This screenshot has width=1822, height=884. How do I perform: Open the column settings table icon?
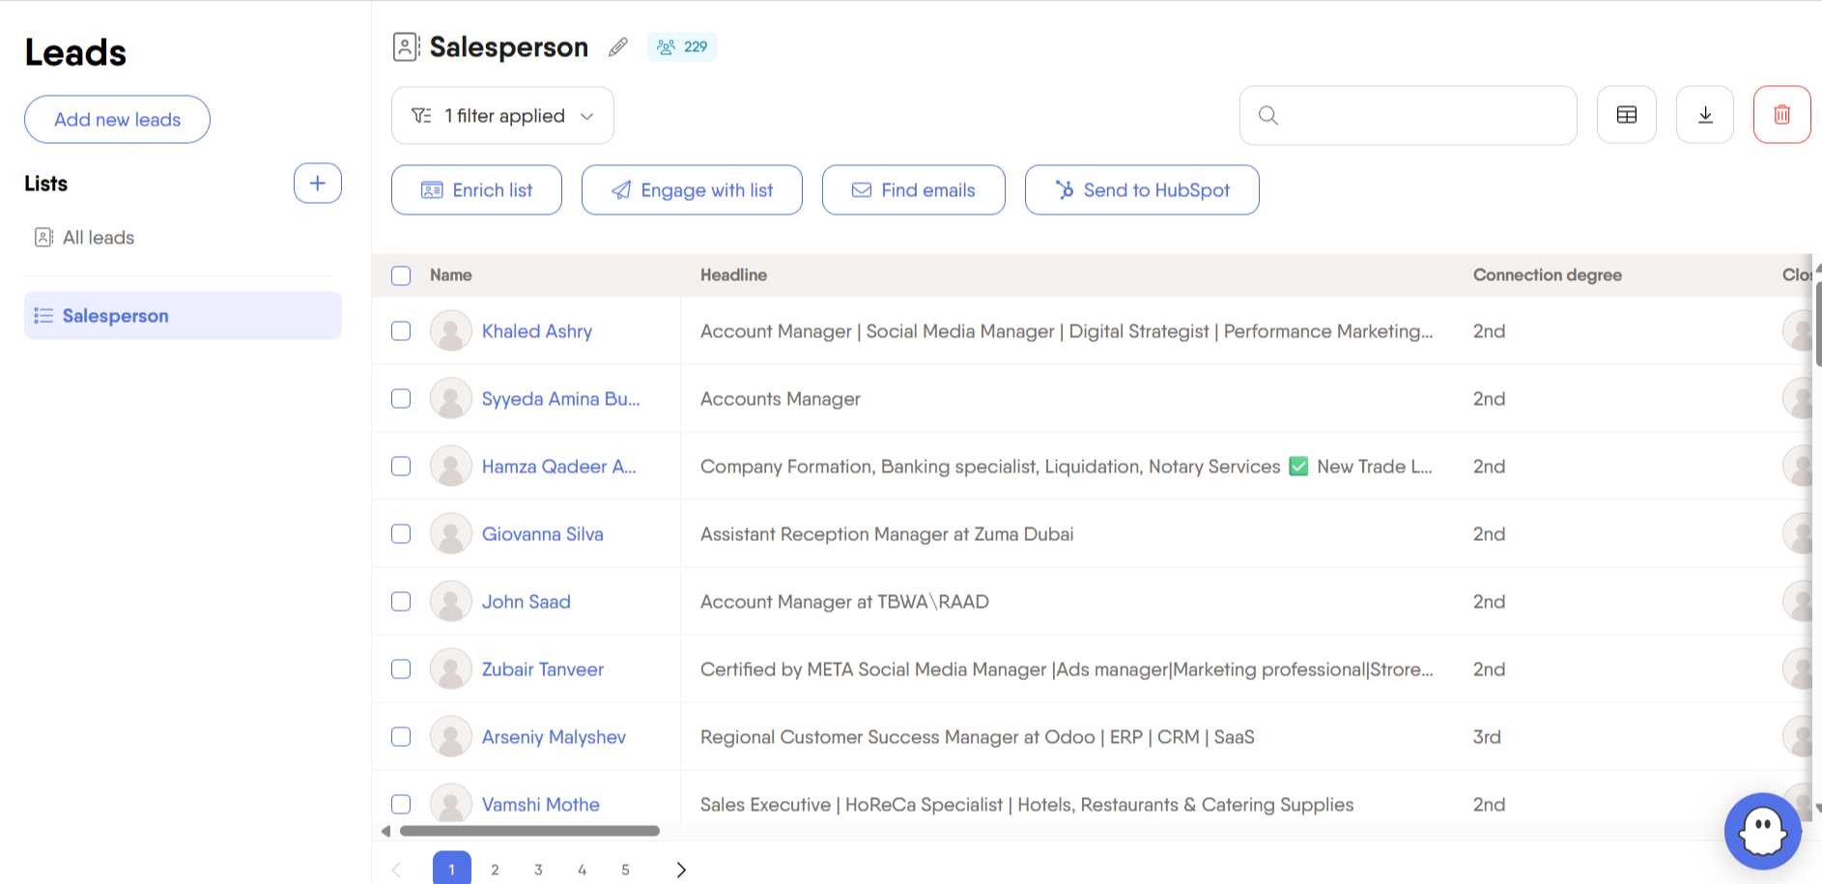click(x=1627, y=114)
